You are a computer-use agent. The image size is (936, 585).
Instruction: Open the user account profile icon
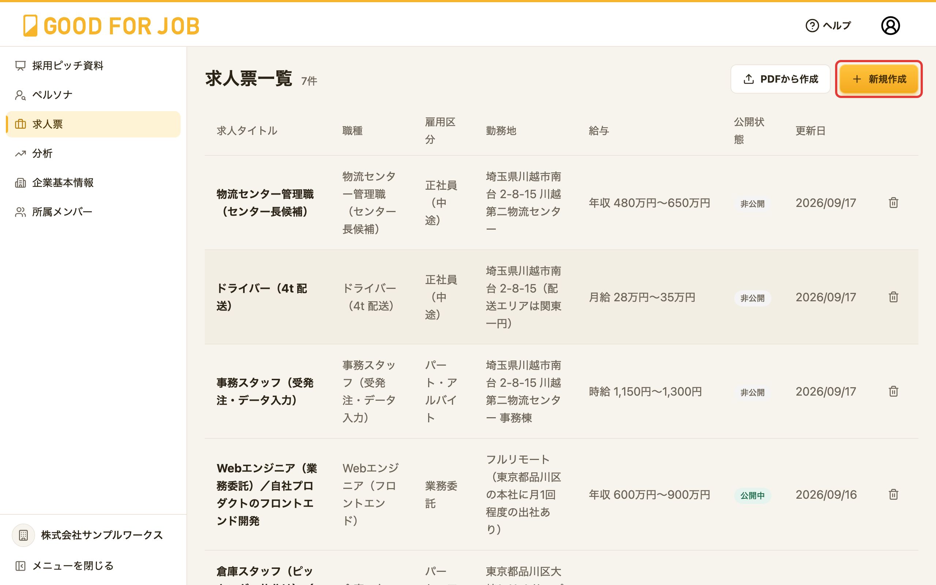click(890, 26)
